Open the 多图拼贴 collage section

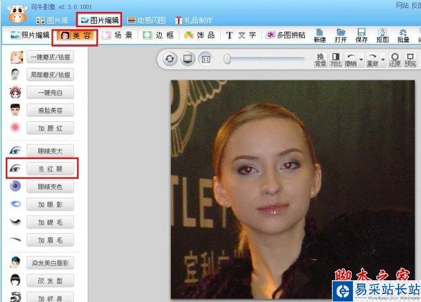[x=286, y=35]
